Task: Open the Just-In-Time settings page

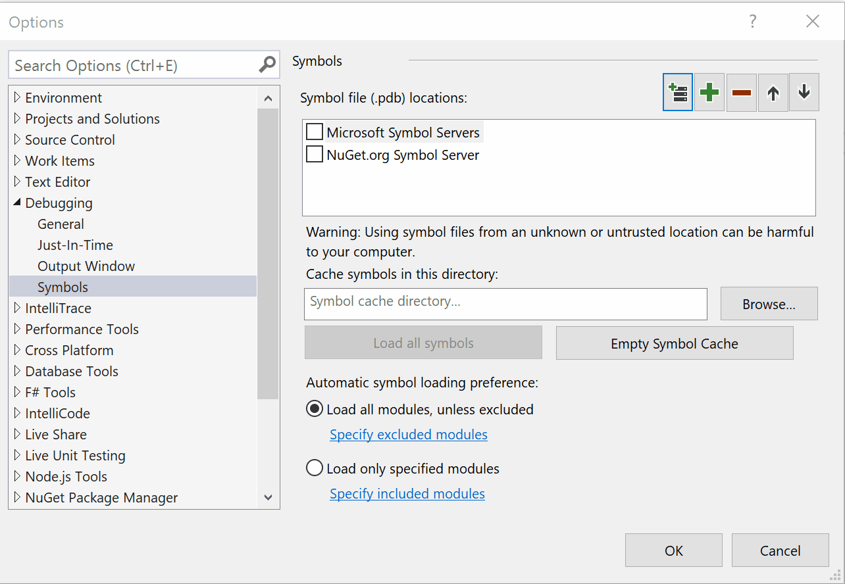Action: point(75,245)
